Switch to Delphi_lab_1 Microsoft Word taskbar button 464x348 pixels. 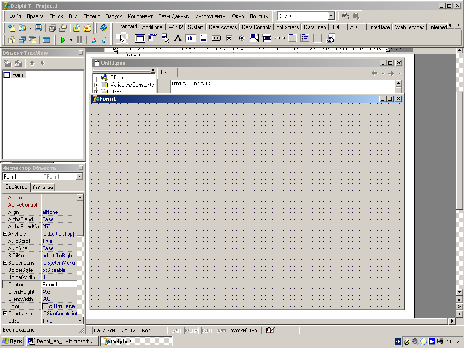pyautogui.click(x=63, y=341)
